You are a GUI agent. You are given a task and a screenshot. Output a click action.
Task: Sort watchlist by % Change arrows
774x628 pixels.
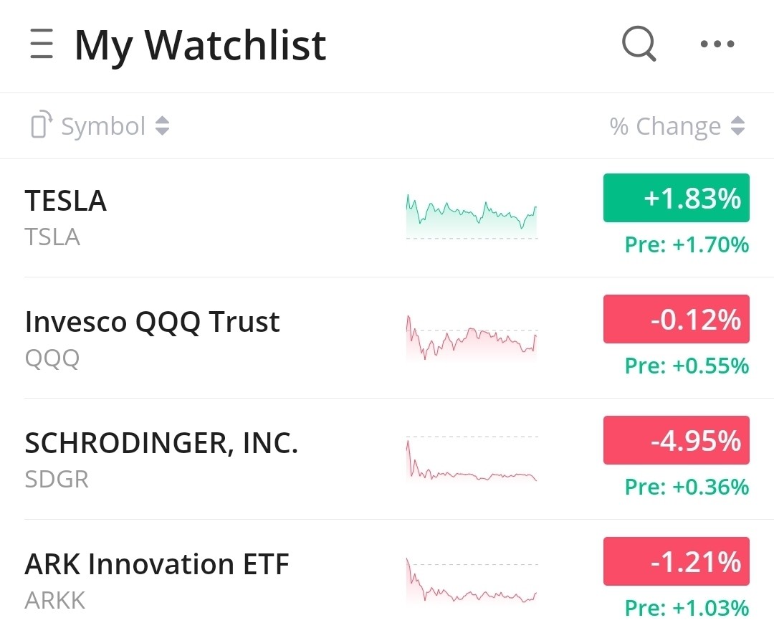pos(737,126)
